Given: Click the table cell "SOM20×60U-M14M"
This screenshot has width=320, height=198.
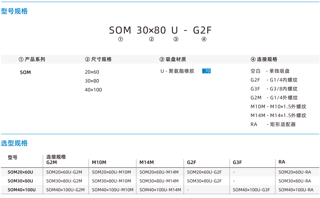Looking at the screenshot, I should click(x=159, y=172).
